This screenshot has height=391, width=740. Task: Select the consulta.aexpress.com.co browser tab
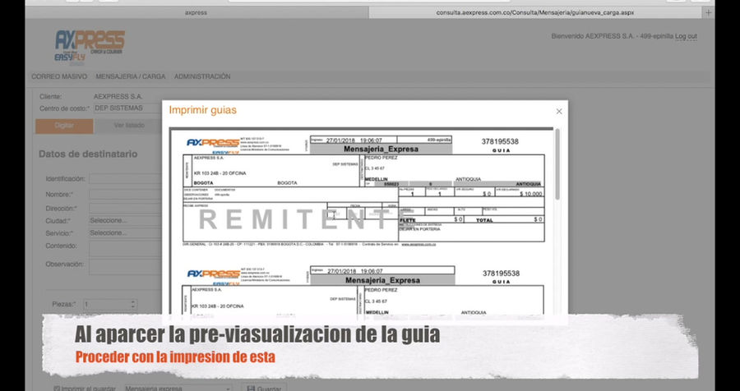[x=534, y=13]
